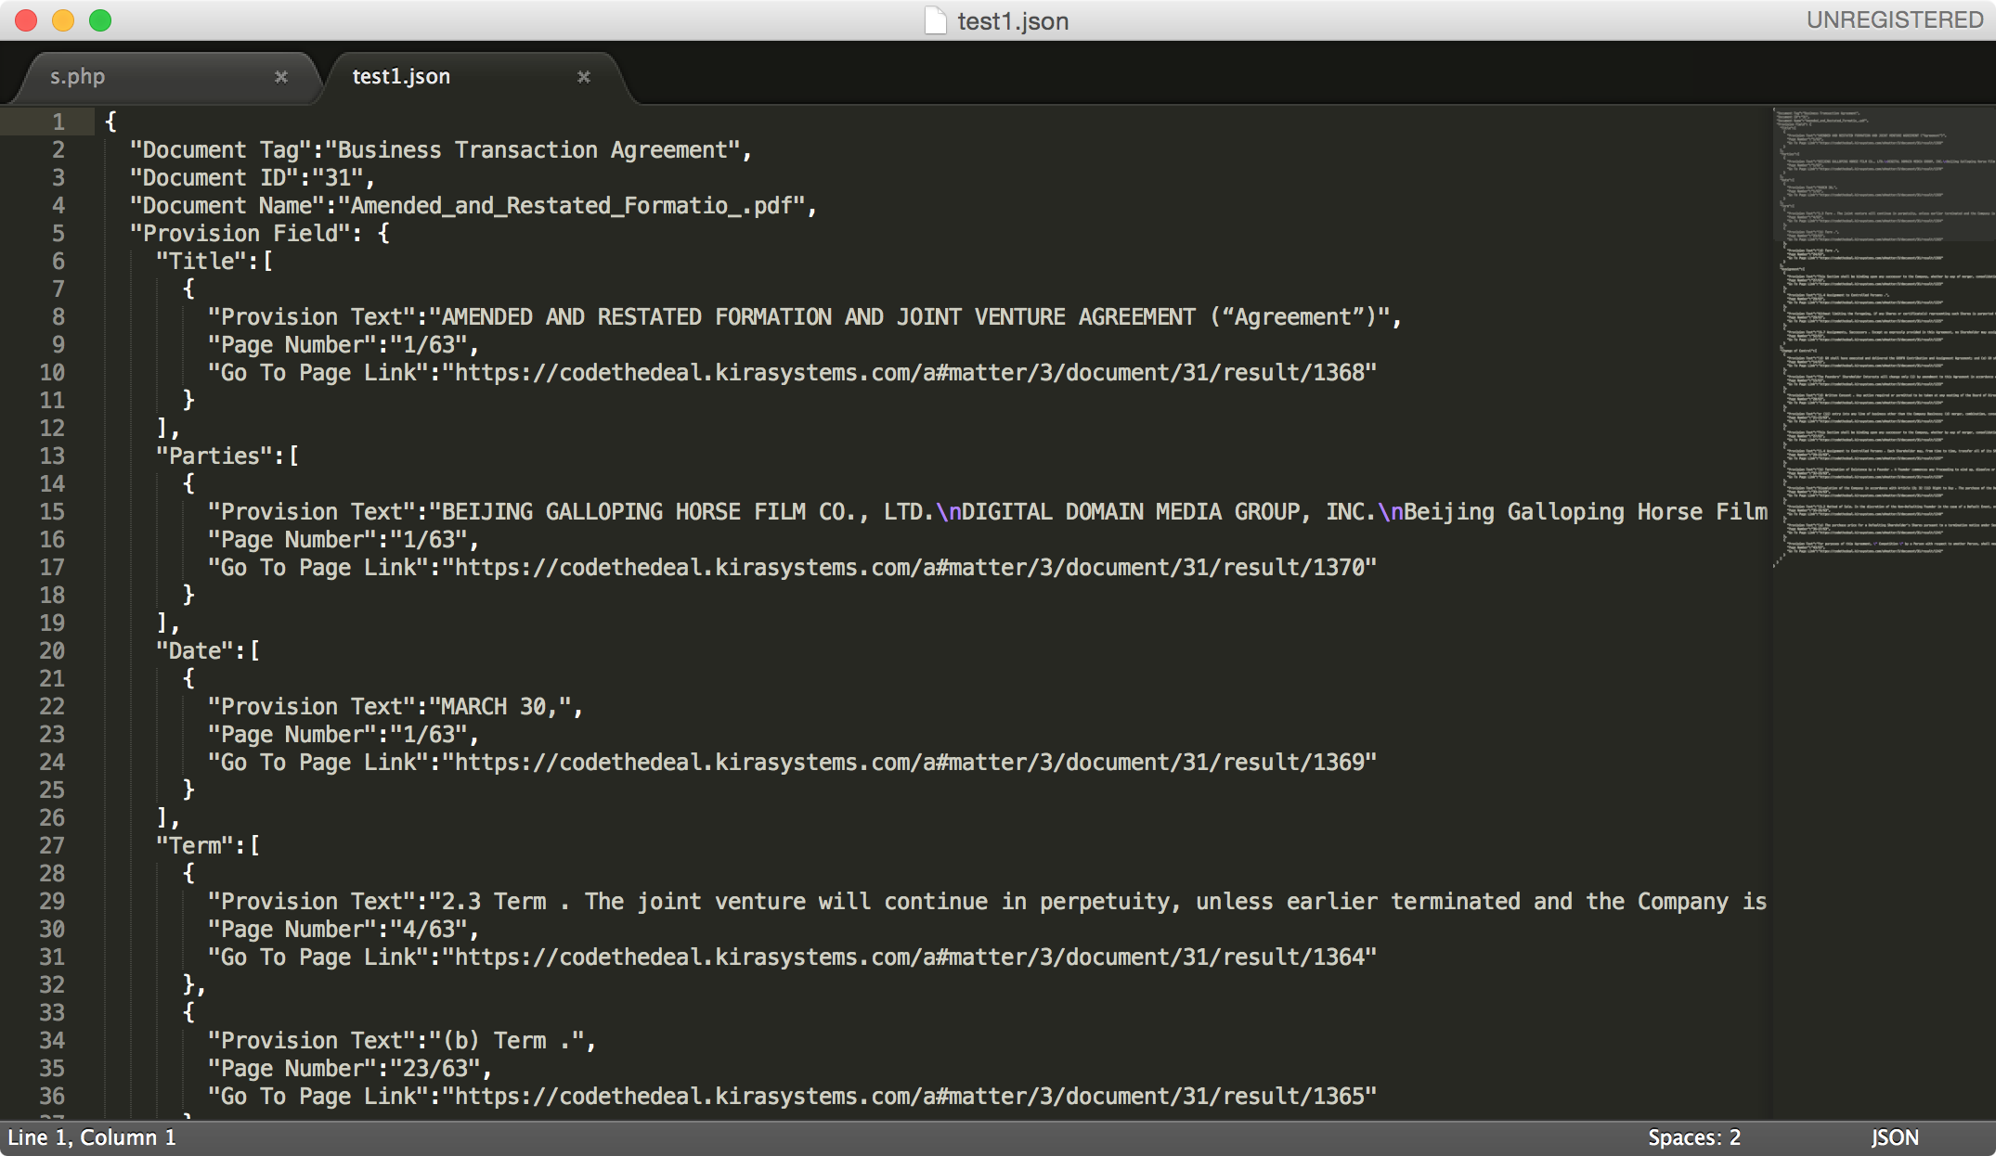Click the minimap code overview
The height and width of the screenshot is (1156, 1996).
(1885, 334)
